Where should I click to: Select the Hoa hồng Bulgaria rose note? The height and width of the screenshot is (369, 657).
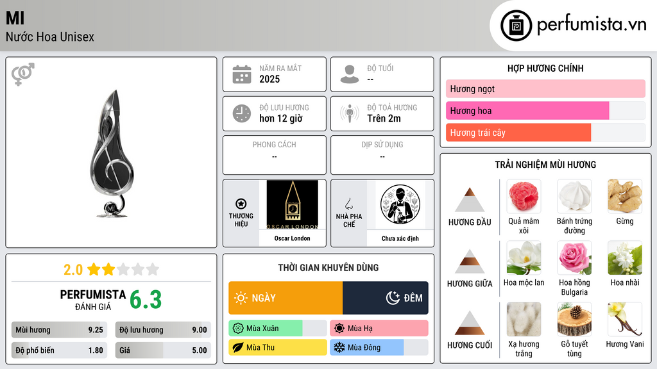tap(574, 258)
